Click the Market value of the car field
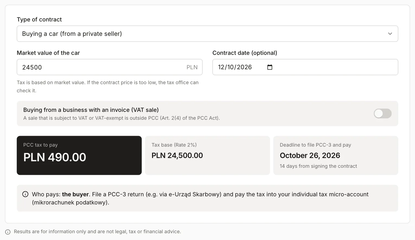 coord(109,67)
